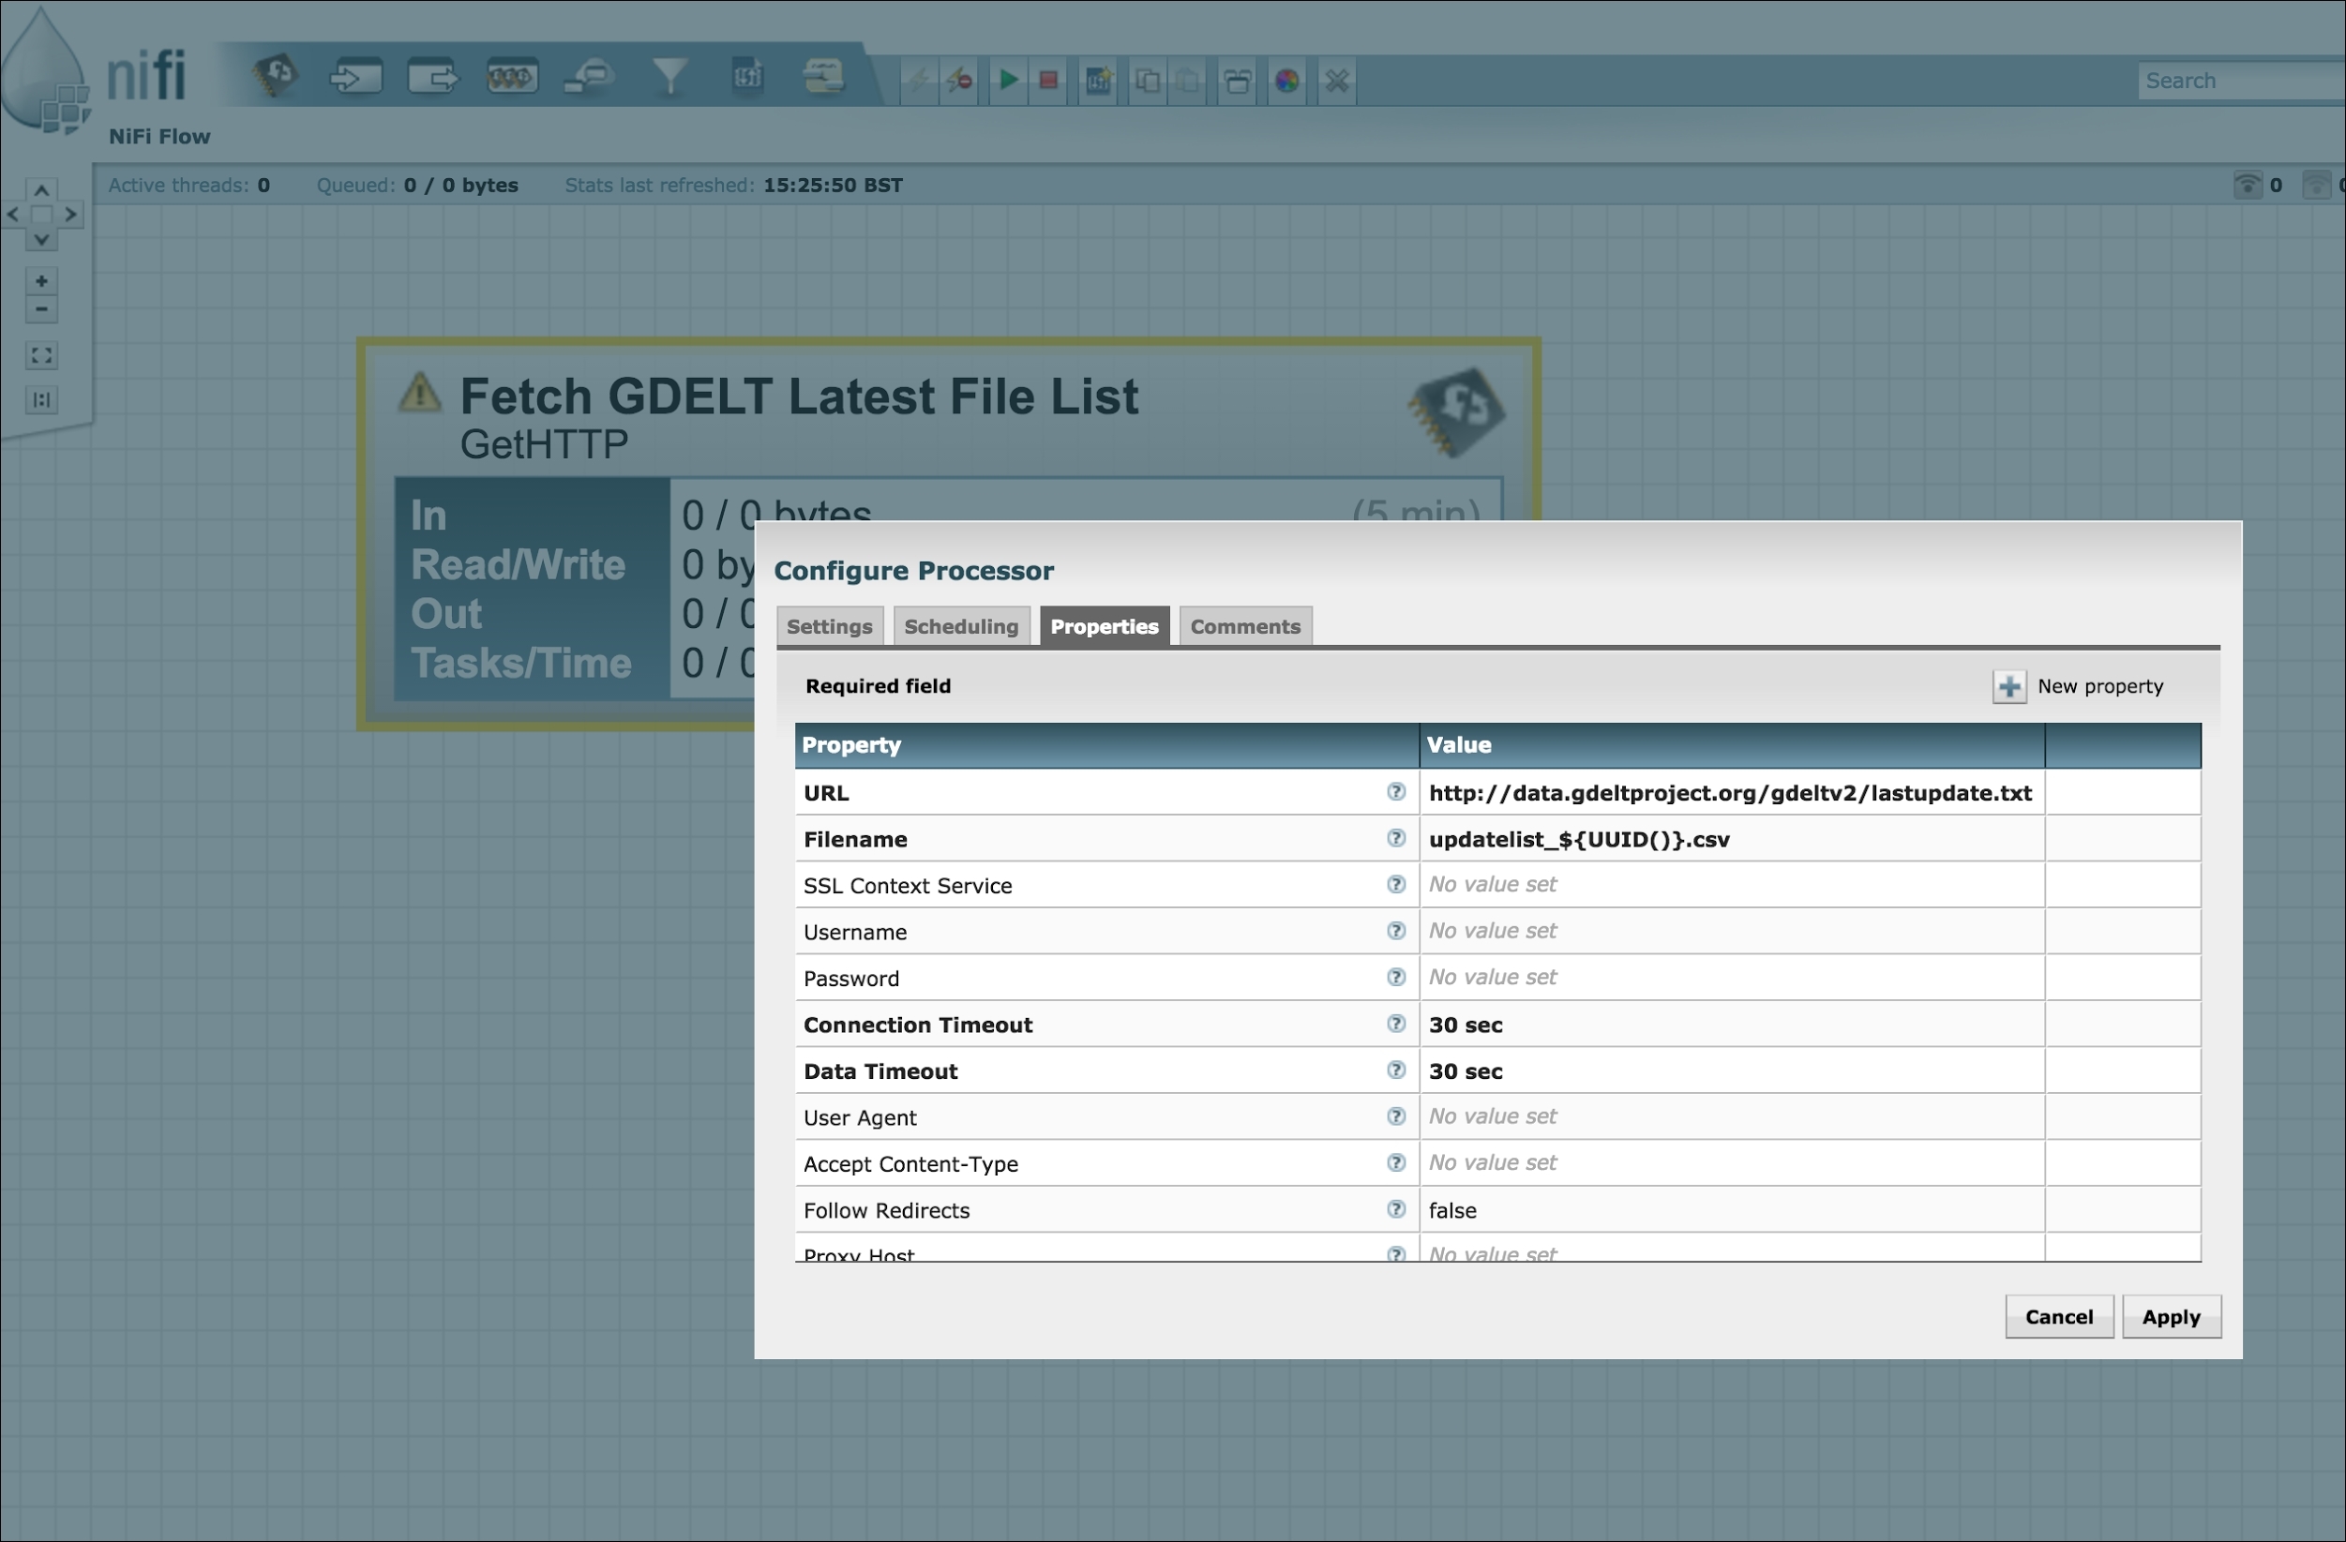Zoom out with the minus button
The image size is (2346, 1542).
41,309
